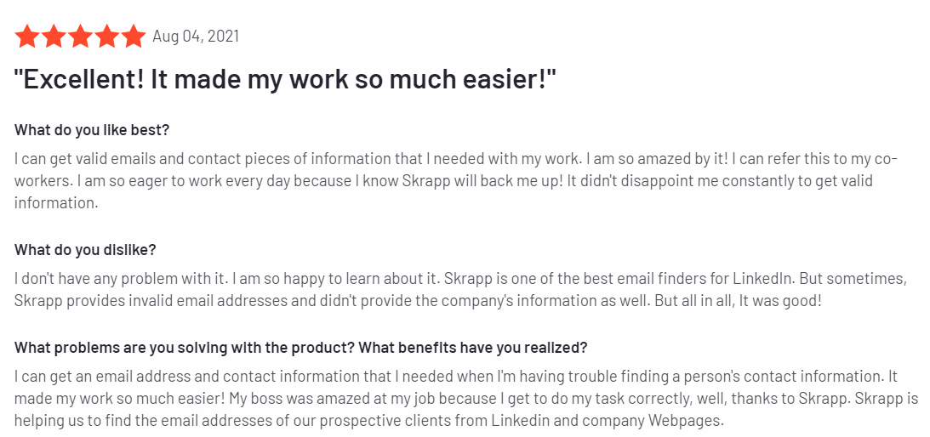Click the paragraph starting "I can get valid emails"
930x437 pixels.
[457, 181]
